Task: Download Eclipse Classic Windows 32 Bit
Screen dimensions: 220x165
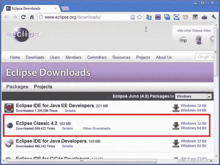Action: pos(194,123)
